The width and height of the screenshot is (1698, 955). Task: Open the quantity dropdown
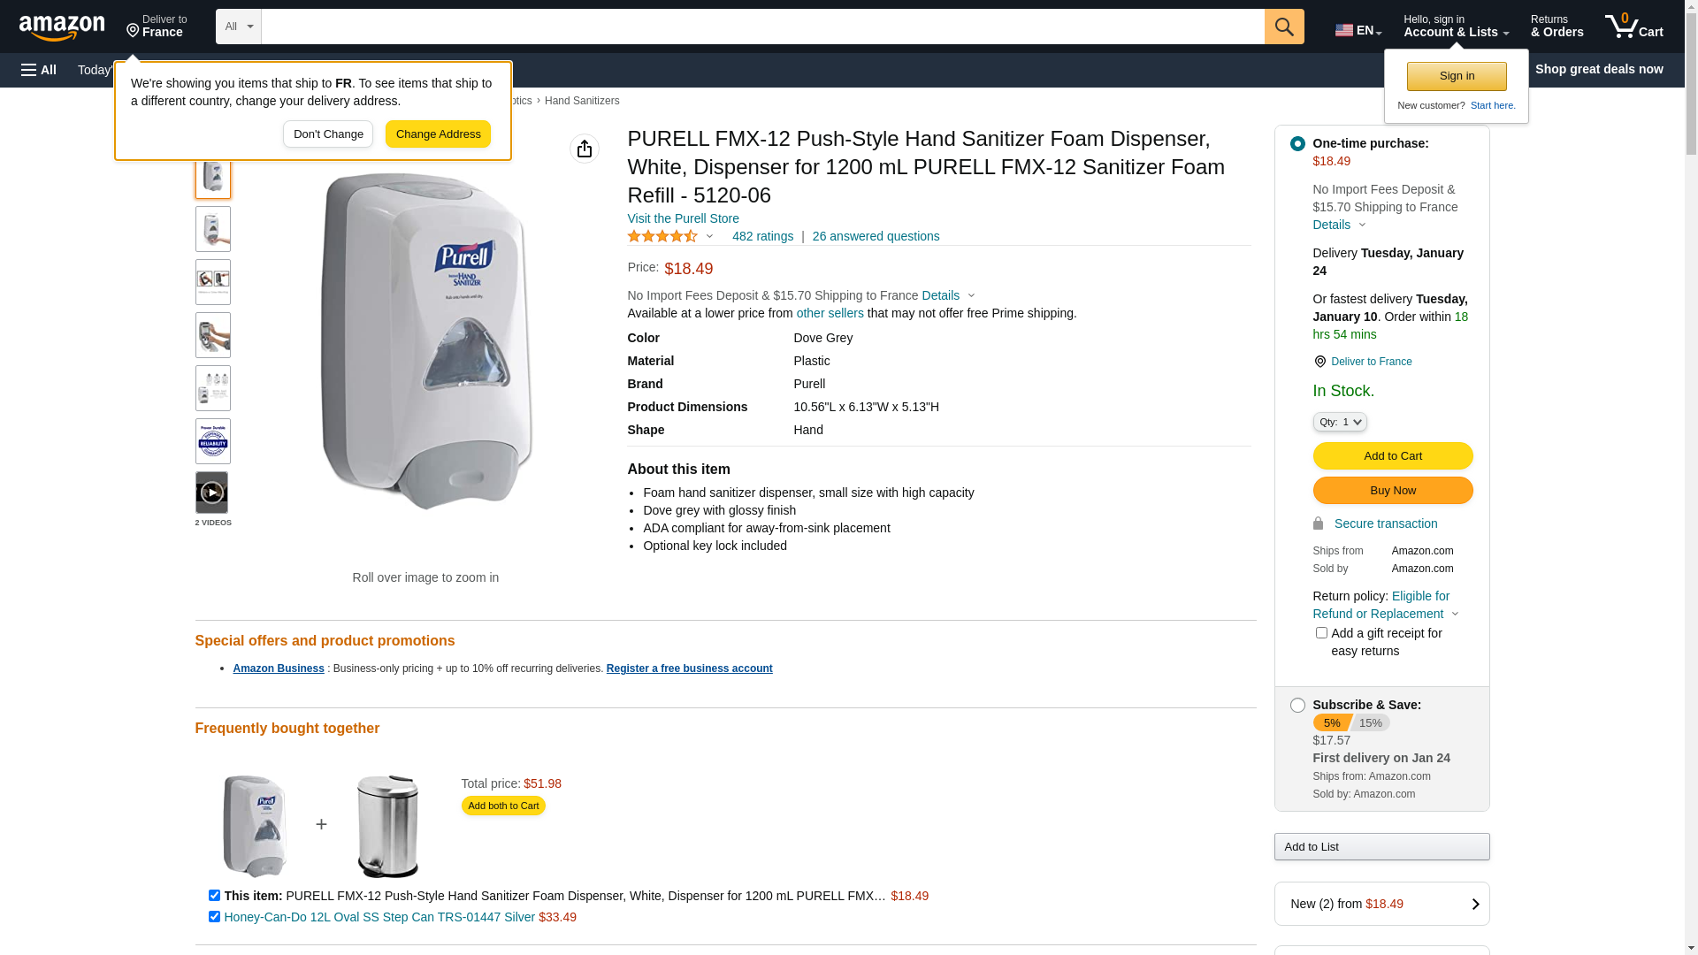click(x=1340, y=422)
